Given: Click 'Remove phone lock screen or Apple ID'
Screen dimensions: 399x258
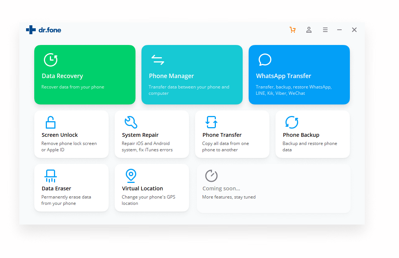Looking at the screenshot, I should pyautogui.click(x=69, y=147).
